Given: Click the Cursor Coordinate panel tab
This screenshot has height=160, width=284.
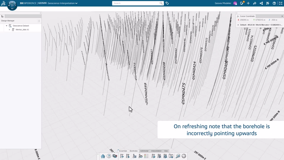Looking at the screenshot, I should [x=246, y=16].
